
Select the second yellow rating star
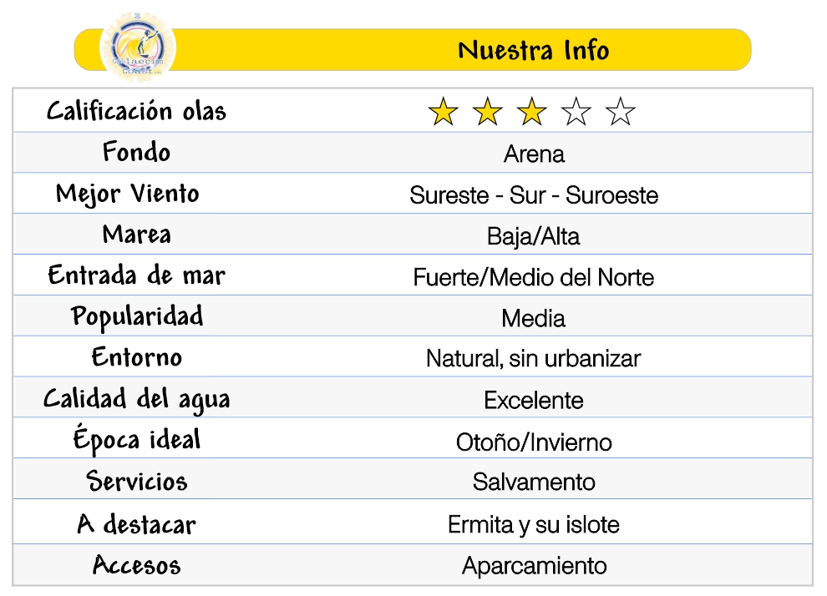coord(487,111)
